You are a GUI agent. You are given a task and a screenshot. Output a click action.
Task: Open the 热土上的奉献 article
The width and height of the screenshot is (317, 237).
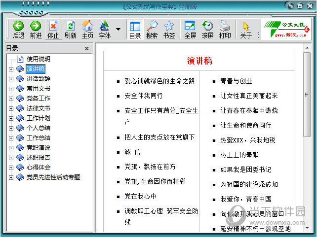click(x=239, y=155)
